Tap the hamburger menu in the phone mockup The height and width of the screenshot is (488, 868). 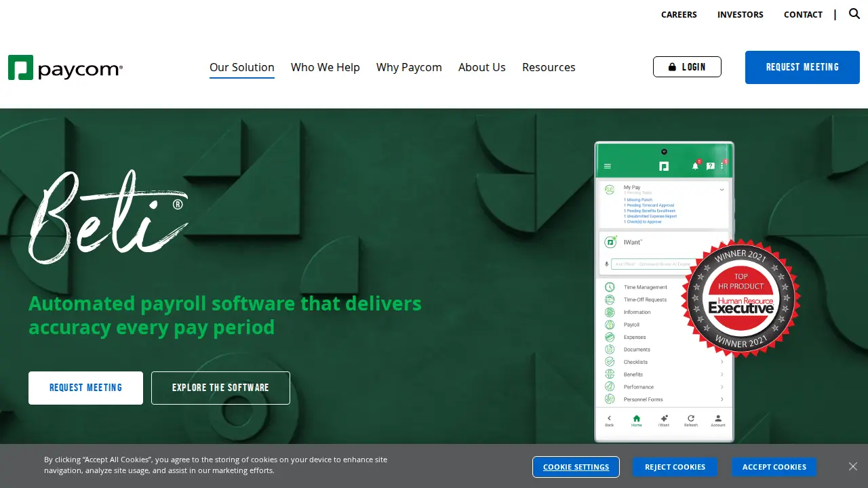(608, 166)
